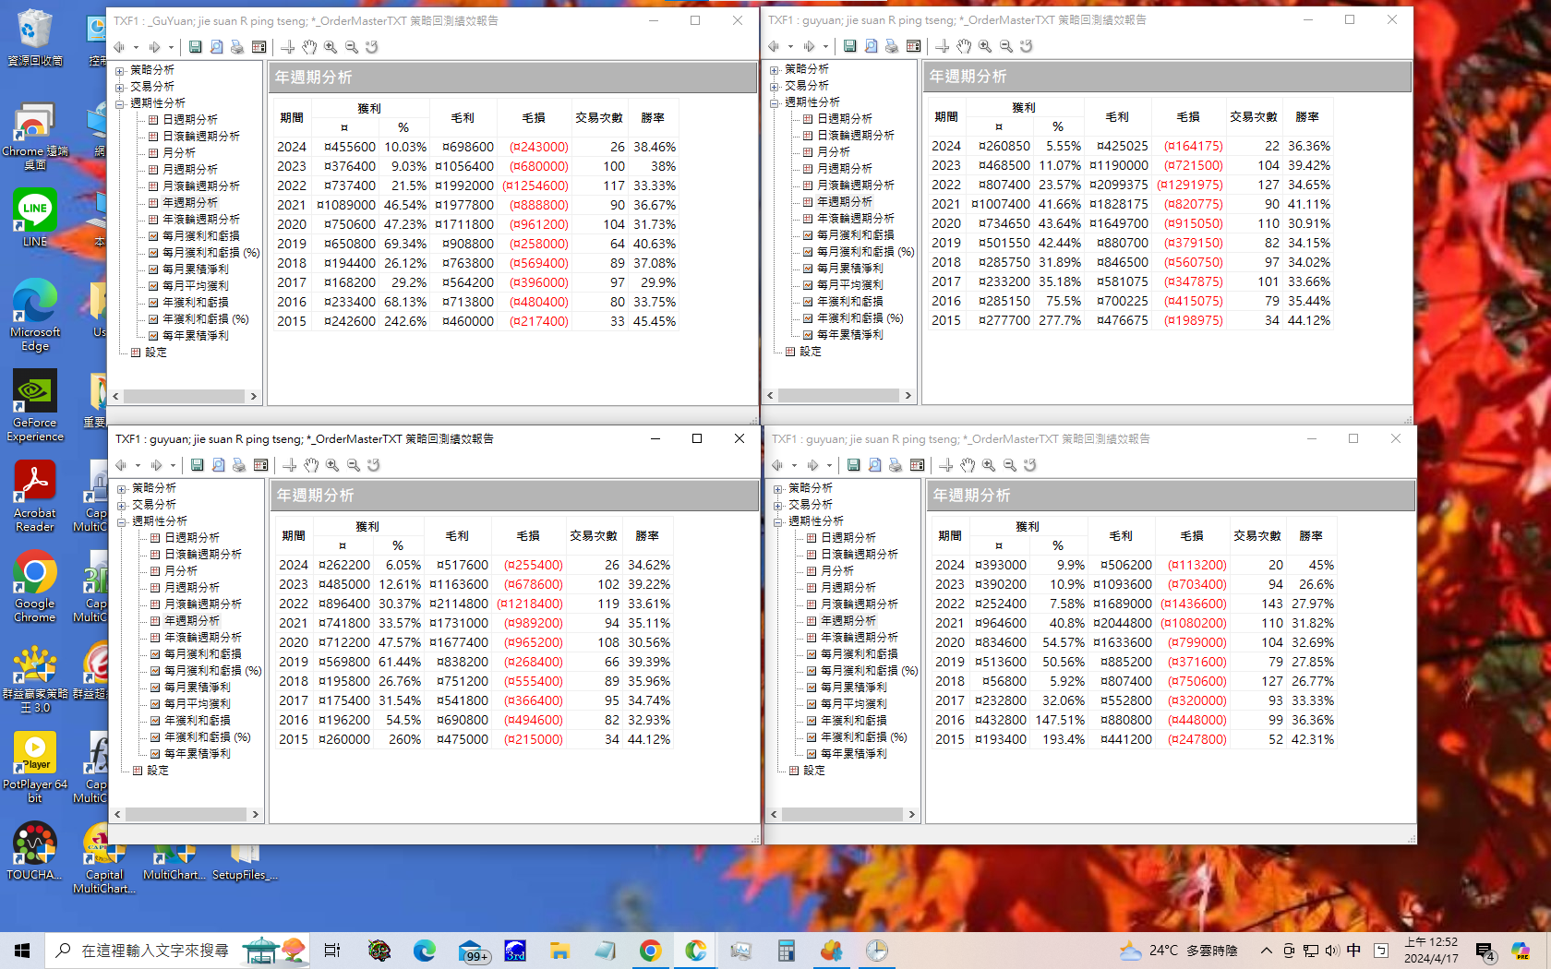
Task: Select hand pan tool in top-left window
Action: [x=309, y=47]
